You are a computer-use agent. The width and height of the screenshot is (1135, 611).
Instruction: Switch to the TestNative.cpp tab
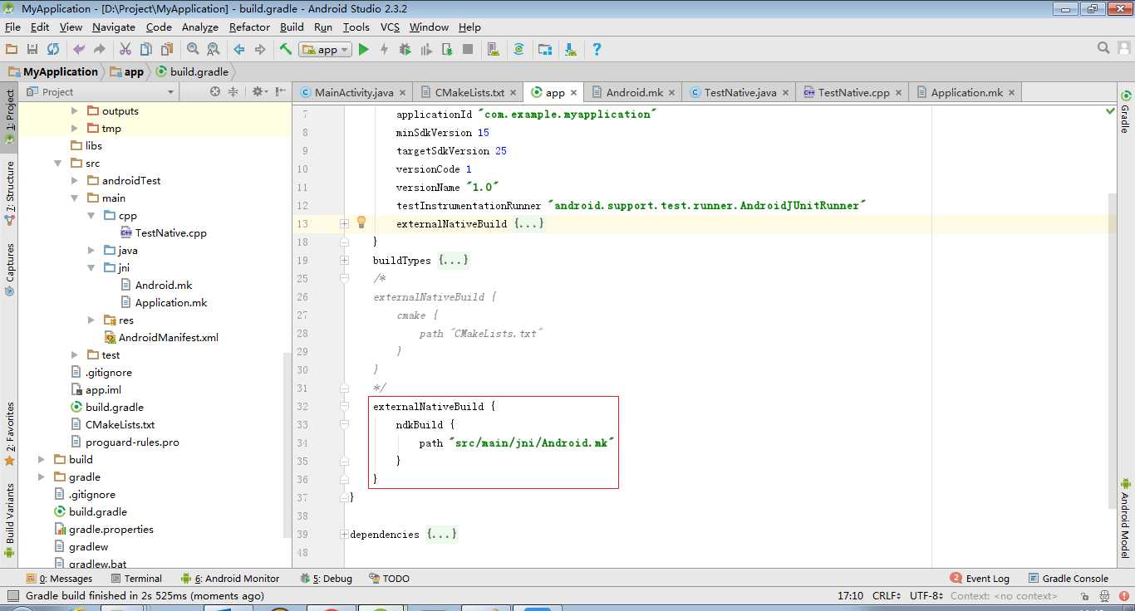[x=852, y=92]
